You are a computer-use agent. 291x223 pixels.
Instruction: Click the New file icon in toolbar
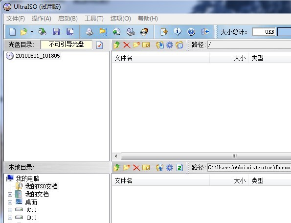[x=12, y=32]
